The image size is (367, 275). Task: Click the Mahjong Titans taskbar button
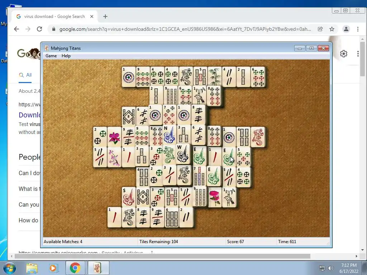coord(98,268)
